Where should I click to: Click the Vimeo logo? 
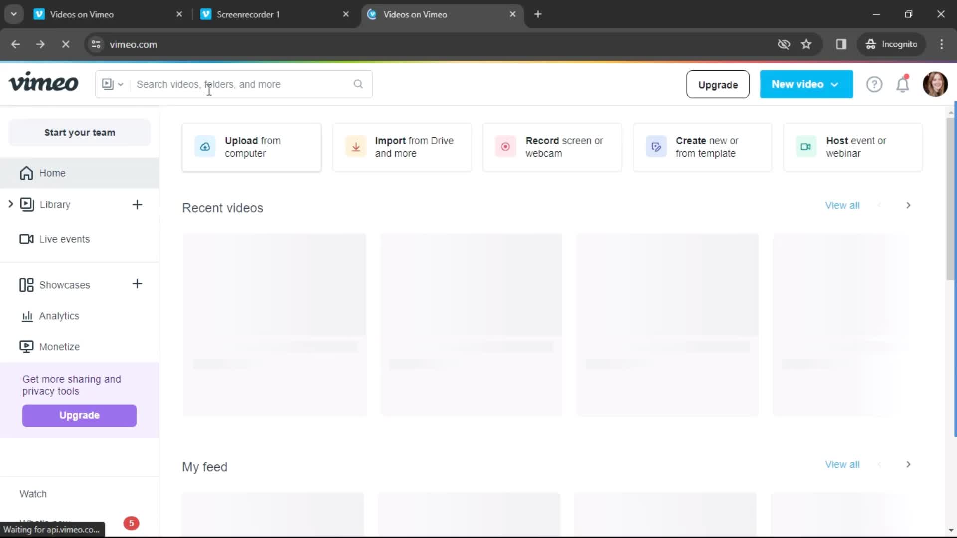tap(44, 83)
